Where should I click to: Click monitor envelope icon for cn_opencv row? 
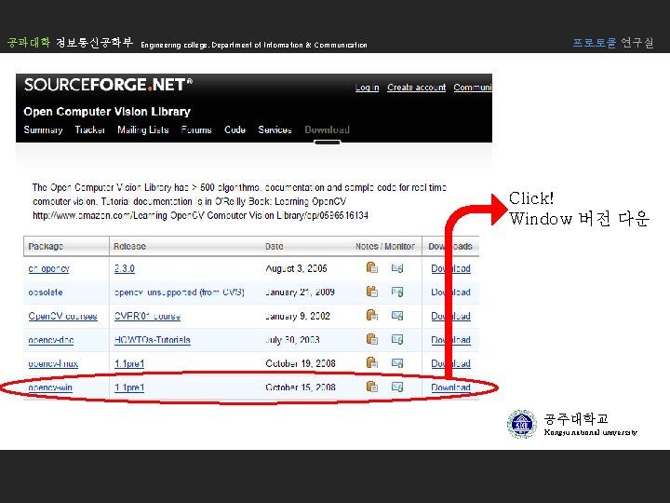397,268
